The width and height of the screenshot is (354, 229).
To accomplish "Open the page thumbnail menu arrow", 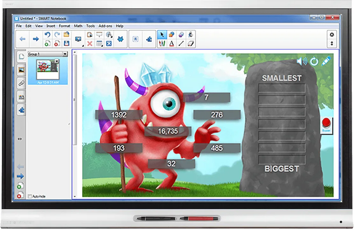I will (57, 61).
